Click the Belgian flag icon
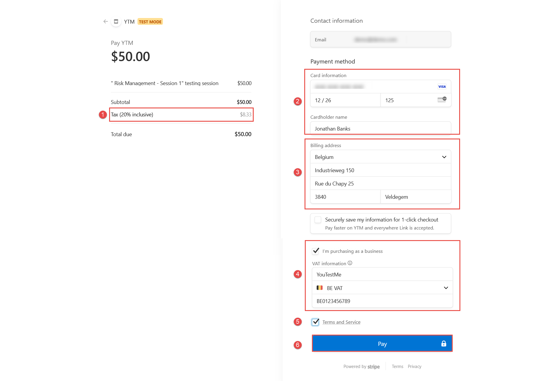 point(320,288)
